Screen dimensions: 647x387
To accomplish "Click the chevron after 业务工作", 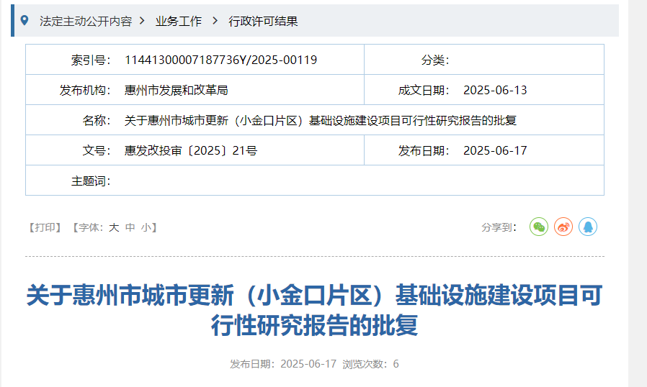I will point(215,21).
